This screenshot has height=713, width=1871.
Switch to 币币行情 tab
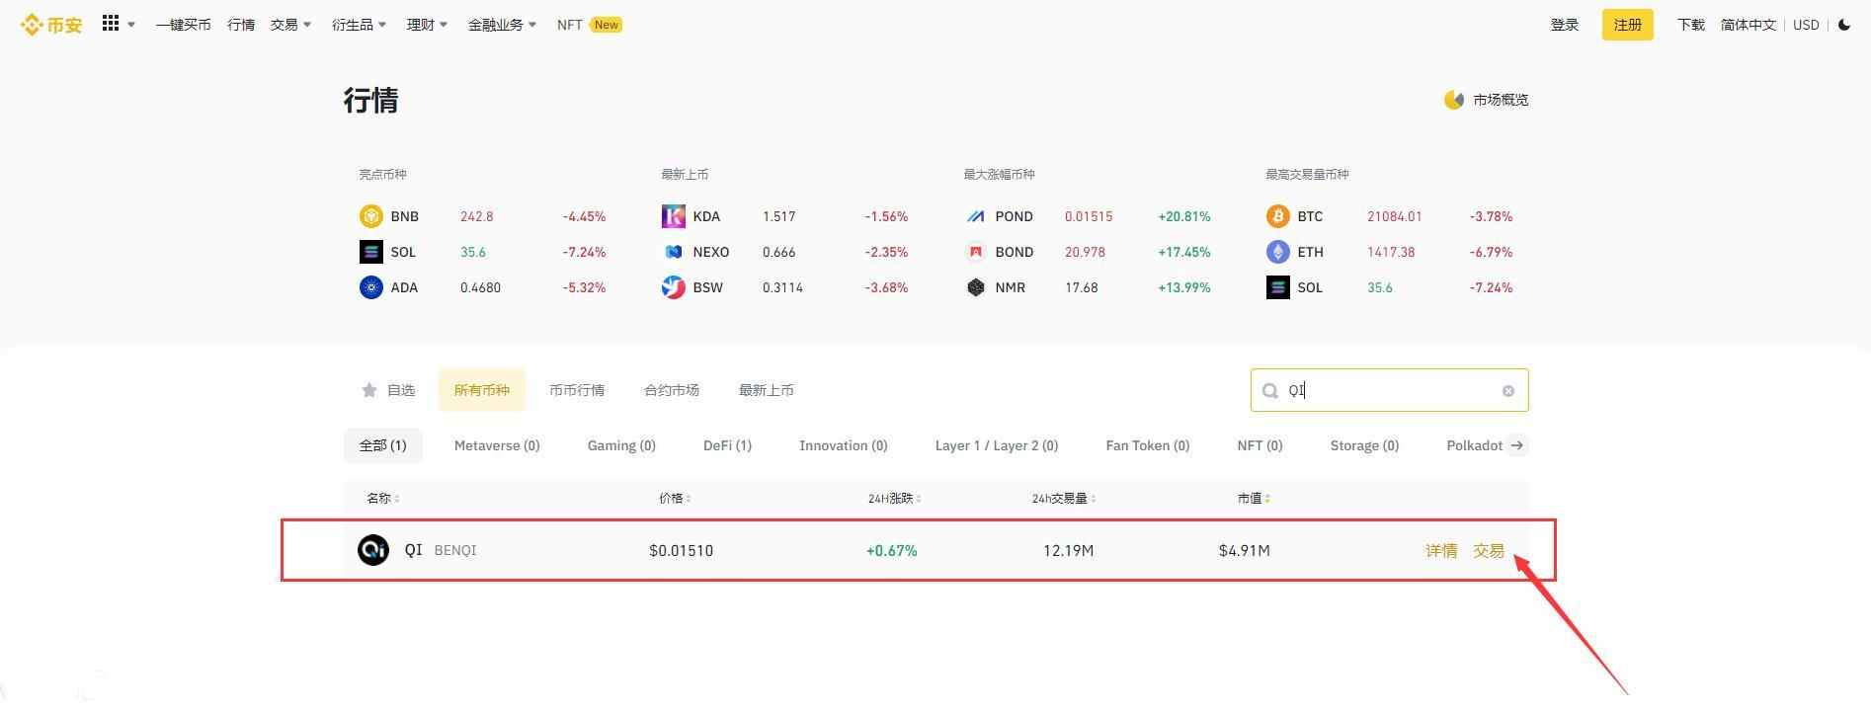point(577,390)
